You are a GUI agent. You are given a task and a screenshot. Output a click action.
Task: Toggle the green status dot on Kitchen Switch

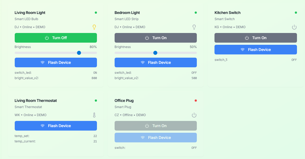[296, 12]
